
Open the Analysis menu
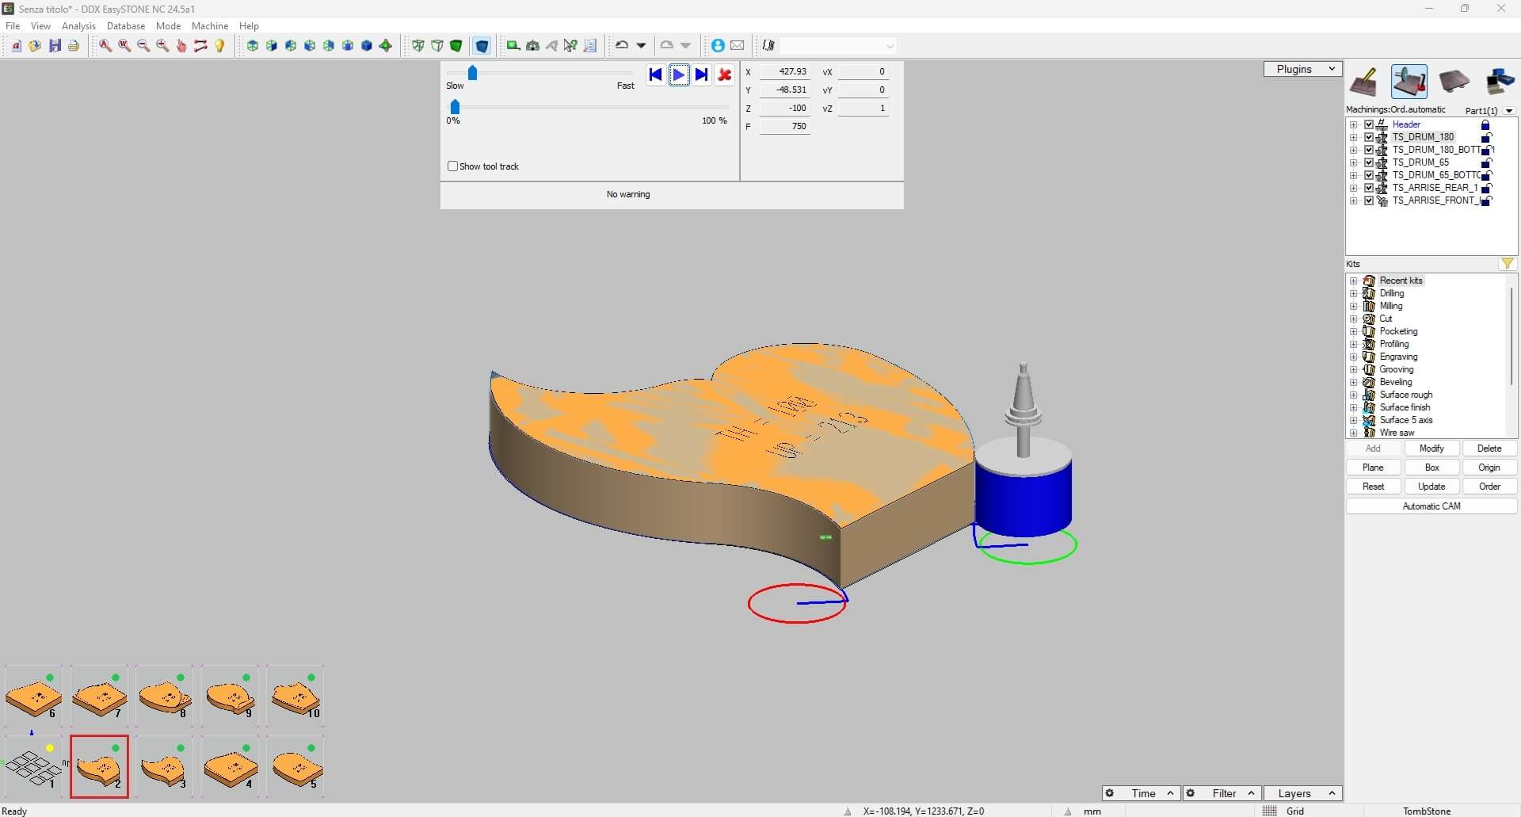pyautogui.click(x=78, y=26)
